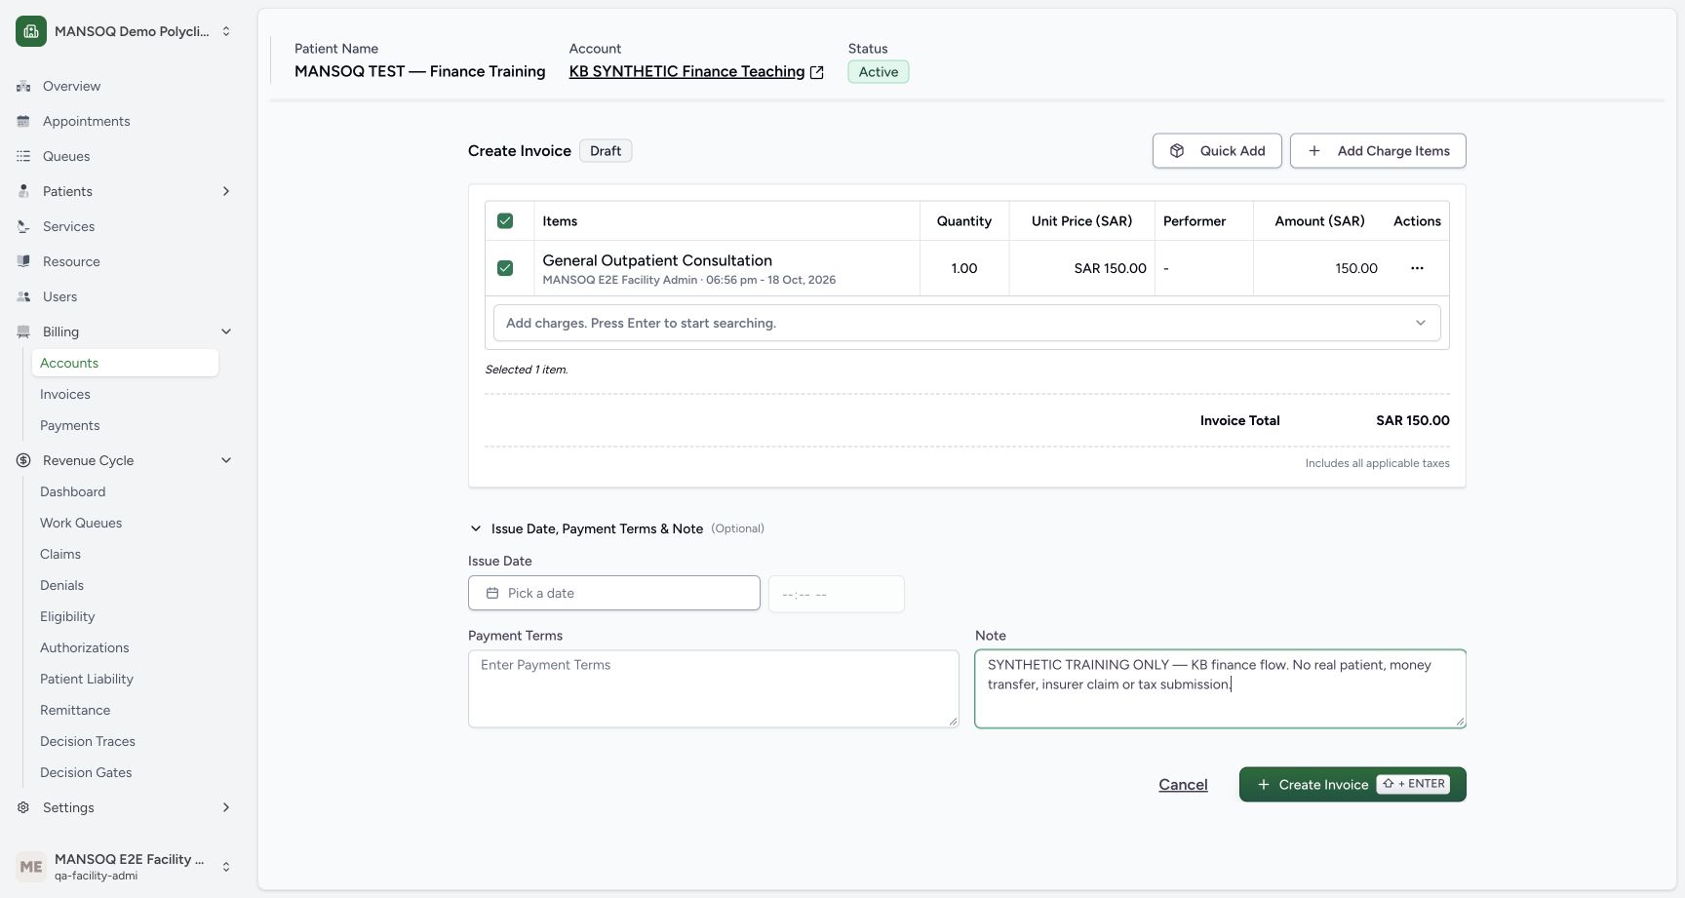The image size is (1685, 898).
Task: Click the Quick Add box icon
Action: (x=1177, y=151)
